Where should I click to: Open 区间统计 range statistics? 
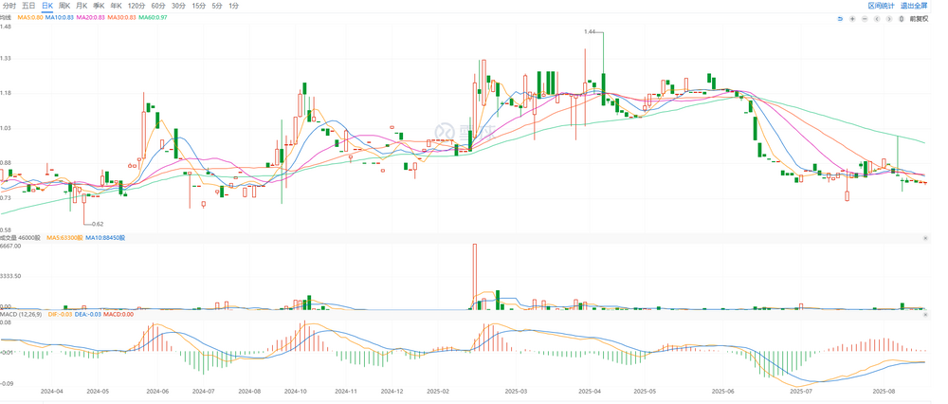pyautogui.click(x=882, y=6)
